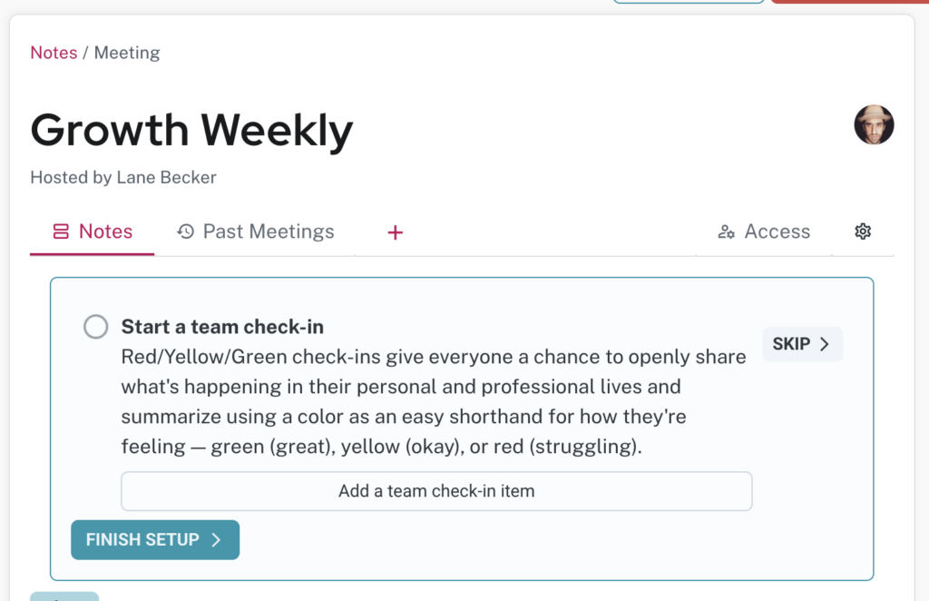Select the Notes tab
This screenshot has width=929, height=601.
point(93,232)
